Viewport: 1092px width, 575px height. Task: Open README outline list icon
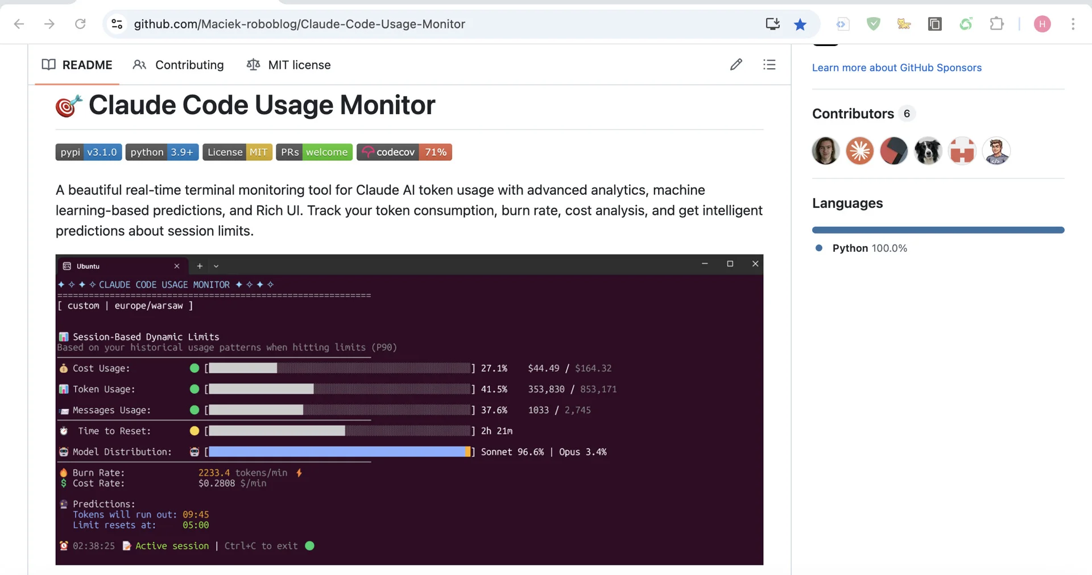click(x=769, y=65)
